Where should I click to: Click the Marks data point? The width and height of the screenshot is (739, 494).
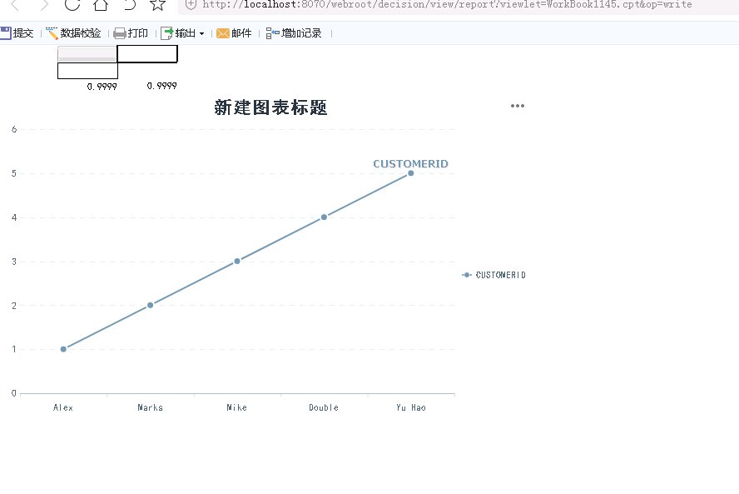tap(151, 305)
